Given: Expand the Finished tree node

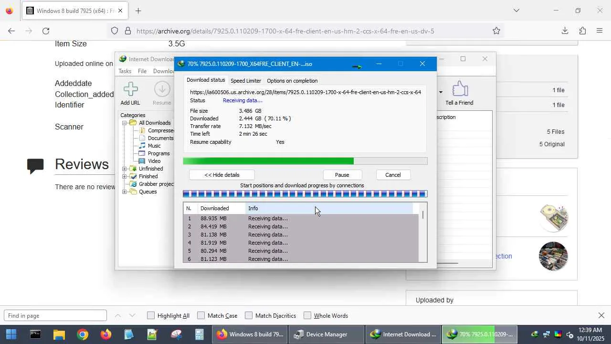Looking at the screenshot, I should pos(125,176).
